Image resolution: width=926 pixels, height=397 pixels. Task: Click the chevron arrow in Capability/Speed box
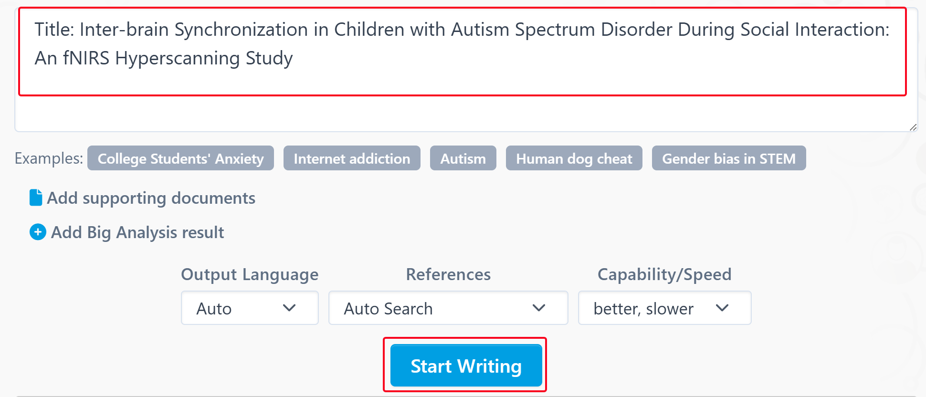(x=722, y=308)
